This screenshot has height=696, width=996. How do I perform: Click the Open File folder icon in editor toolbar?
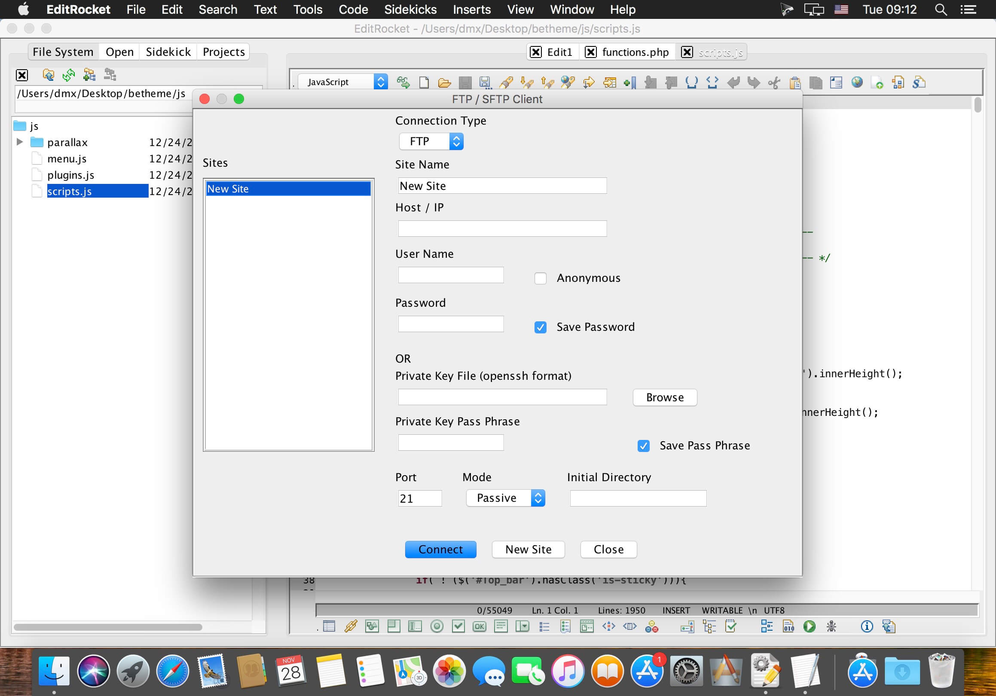tap(444, 82)
